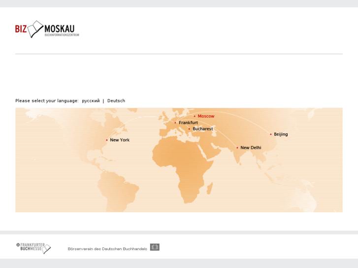Click Frankfurt on the world map

[x=189, y=123]
